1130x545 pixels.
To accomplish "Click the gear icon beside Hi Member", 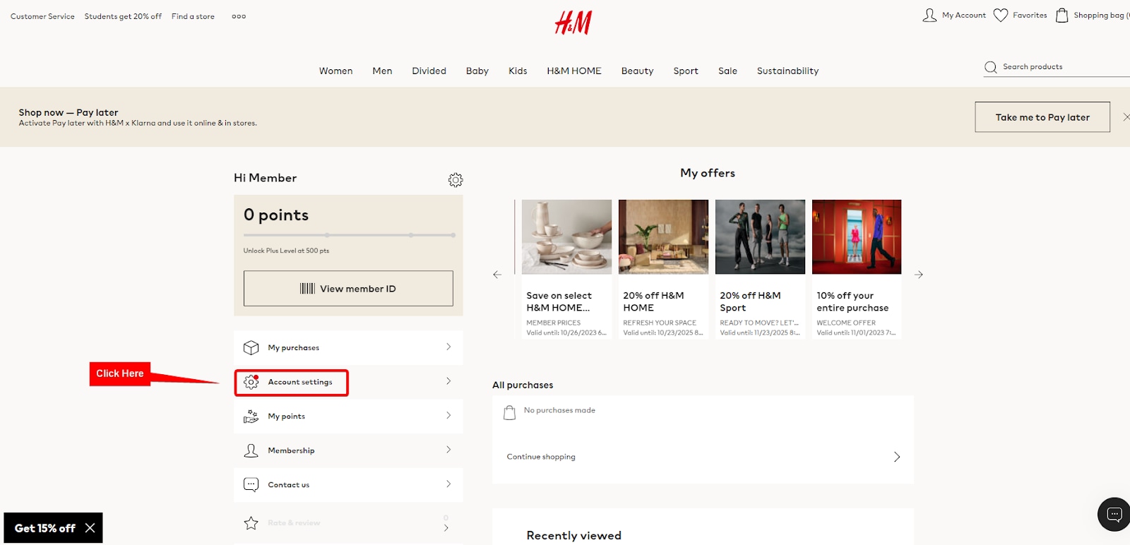I will click(456, 180).
